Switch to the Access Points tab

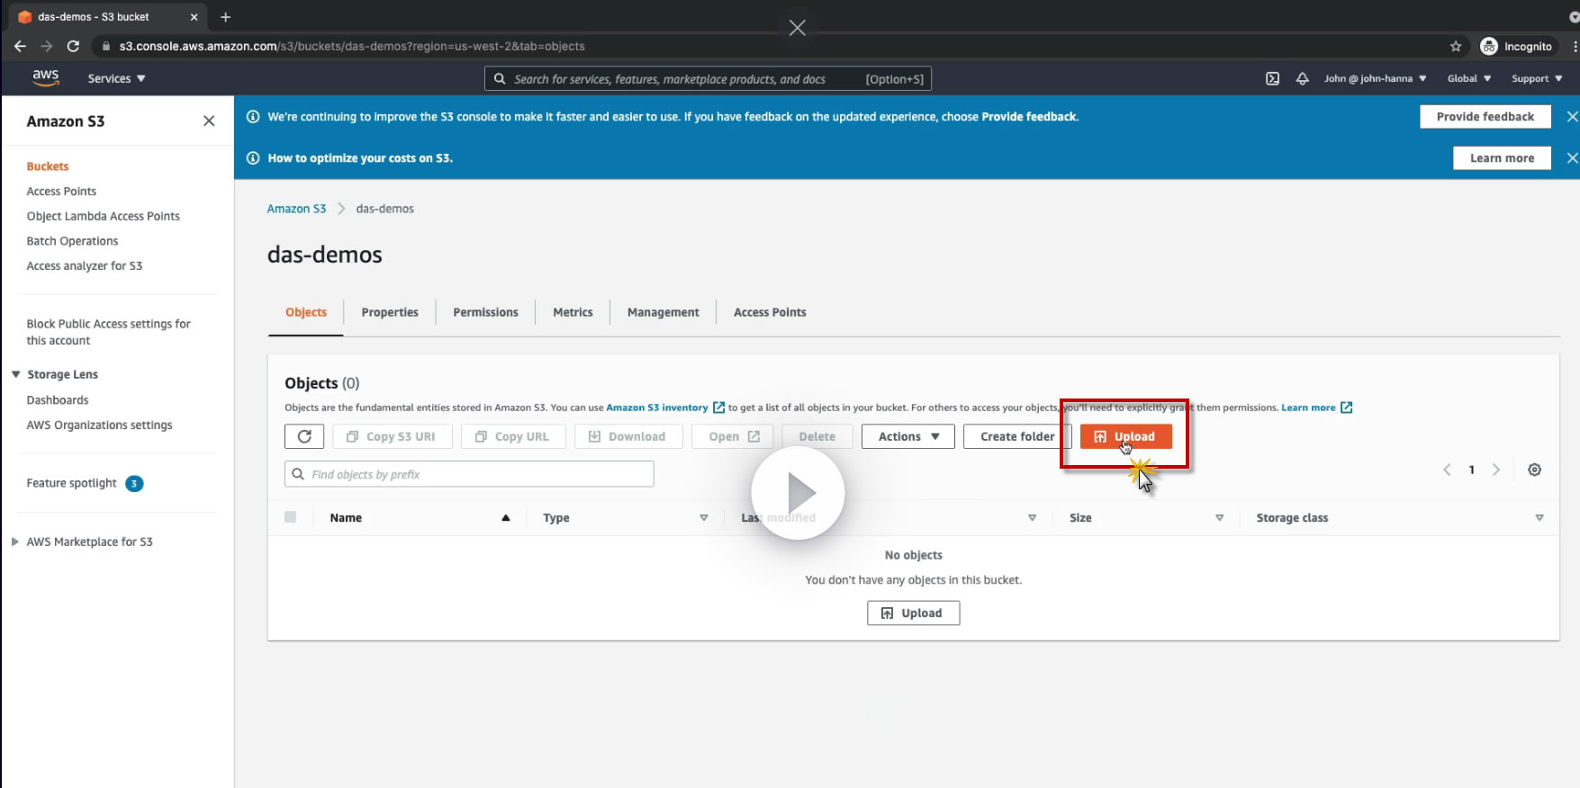(770, 312)
